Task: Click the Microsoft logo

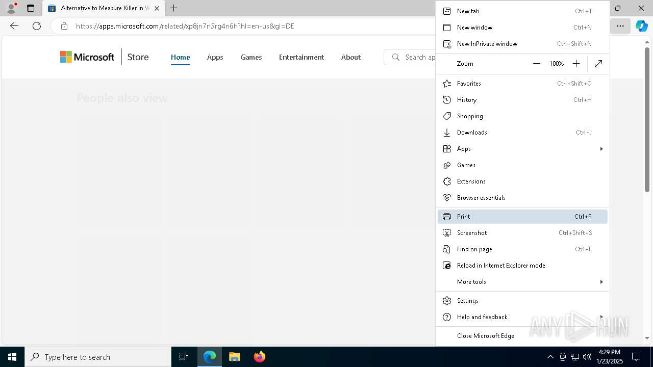Action: [x=87, y=57]
